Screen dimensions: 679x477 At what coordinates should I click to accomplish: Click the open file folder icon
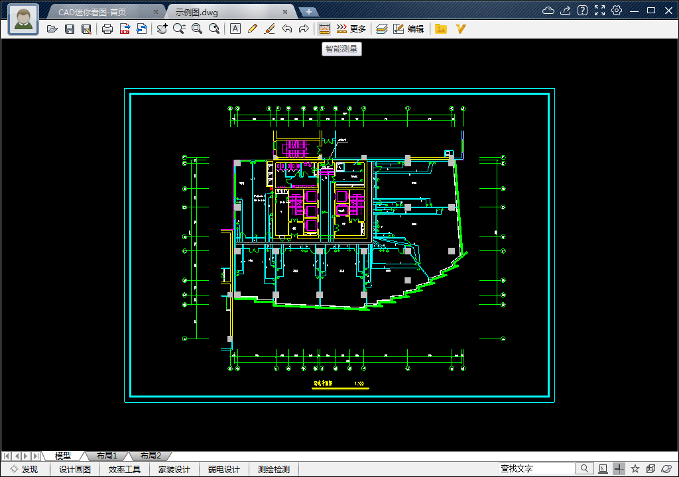pyautogui.click(x=52, y=28)
